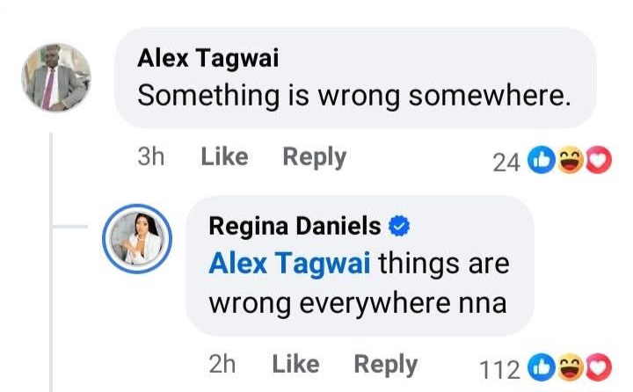Click the verified badge next to Regina Daniels

[400, 227]
